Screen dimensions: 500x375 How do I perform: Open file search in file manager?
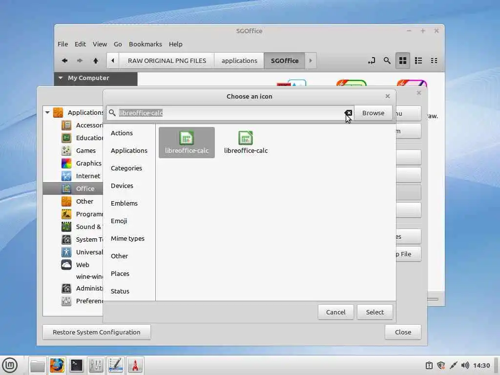tap(387, 61)
